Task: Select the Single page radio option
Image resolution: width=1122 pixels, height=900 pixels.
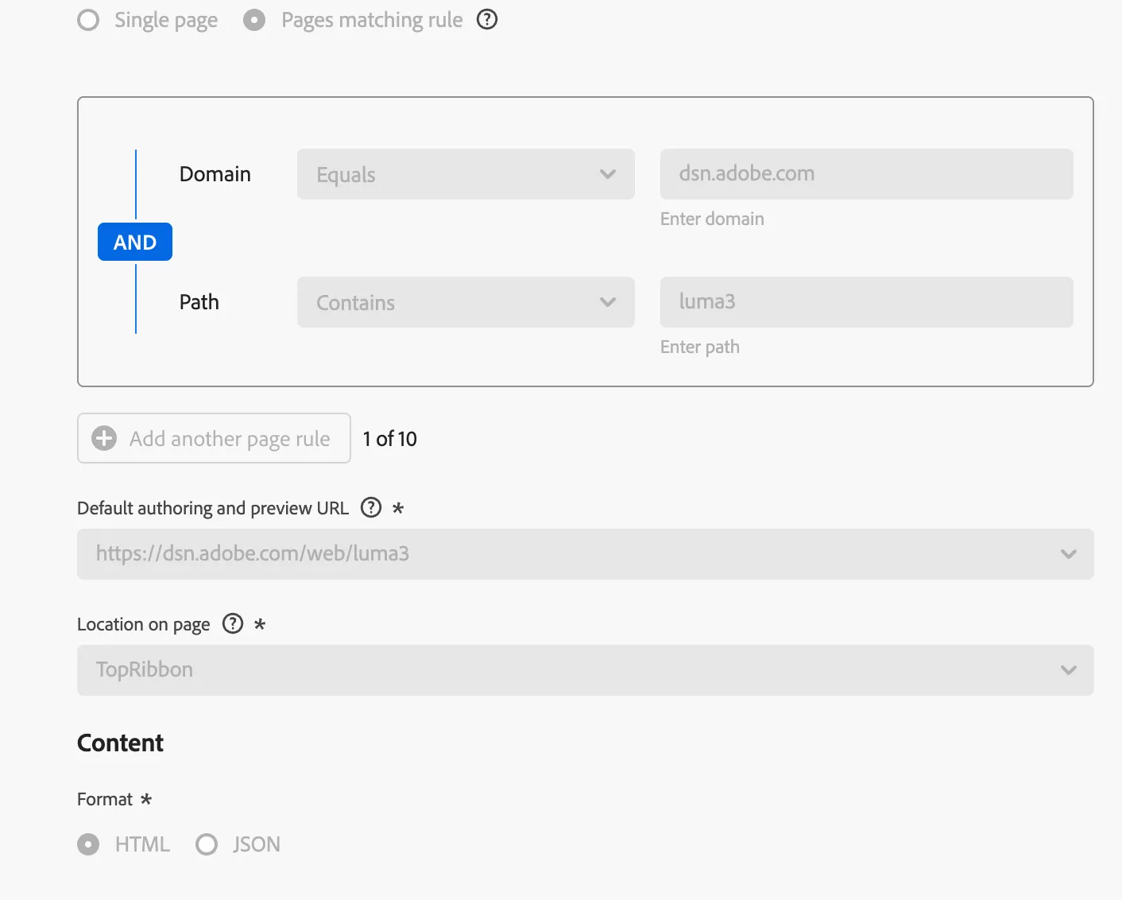Action: [x=88, y=20]
